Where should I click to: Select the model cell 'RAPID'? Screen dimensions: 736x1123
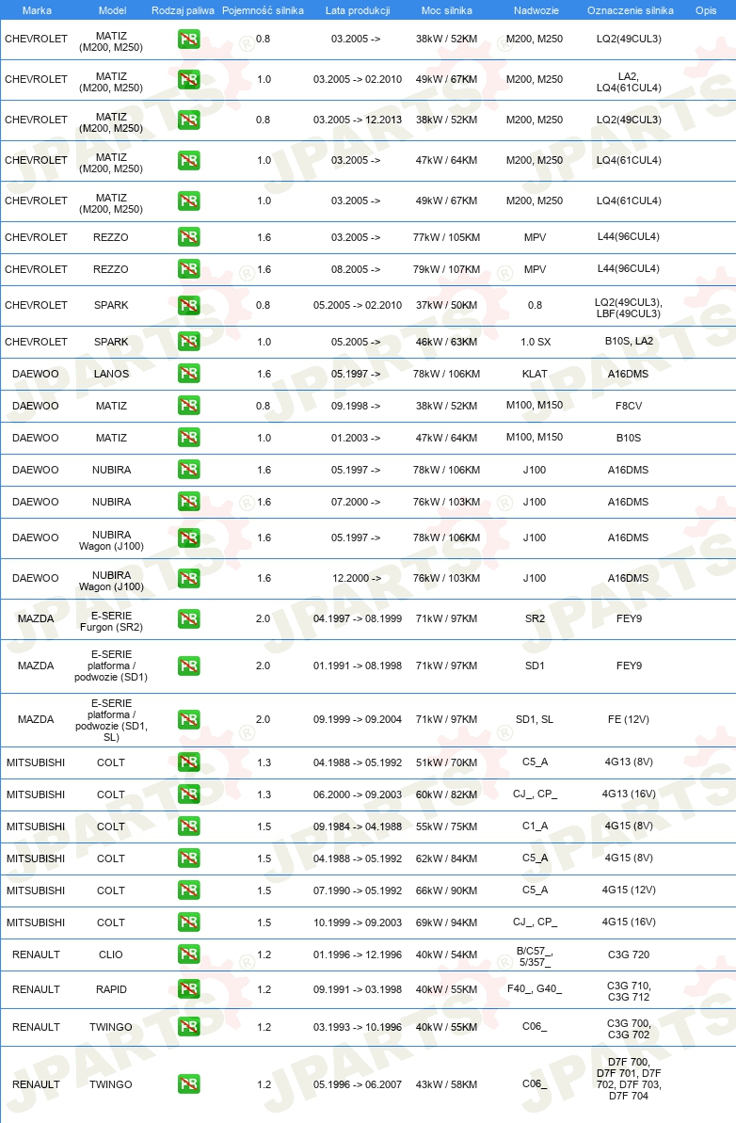[111, 989]
